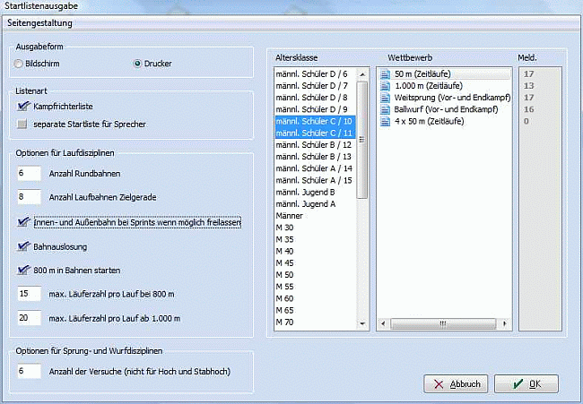Viewport: 583px width, 404px height.
Task: Click the Anzahl Rundbahnen input field
Action: (30, 172)
